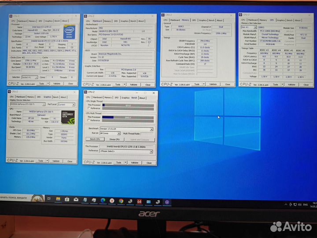Viewport: 317px width, 238px height.
Task: Click the CPU-Z title icon of the Mainboard window
Action: 85,16
